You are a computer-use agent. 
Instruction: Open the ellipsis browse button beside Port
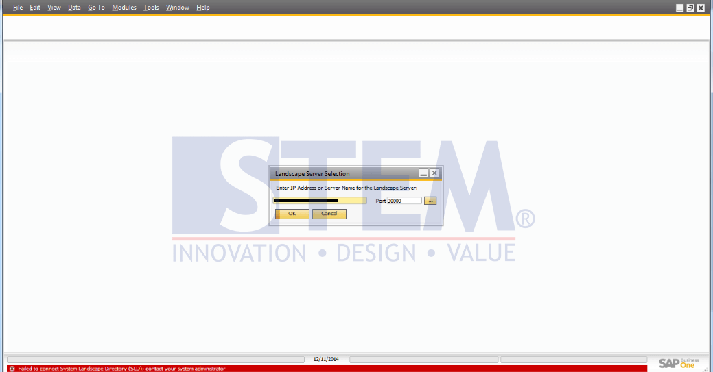point(430,201)
